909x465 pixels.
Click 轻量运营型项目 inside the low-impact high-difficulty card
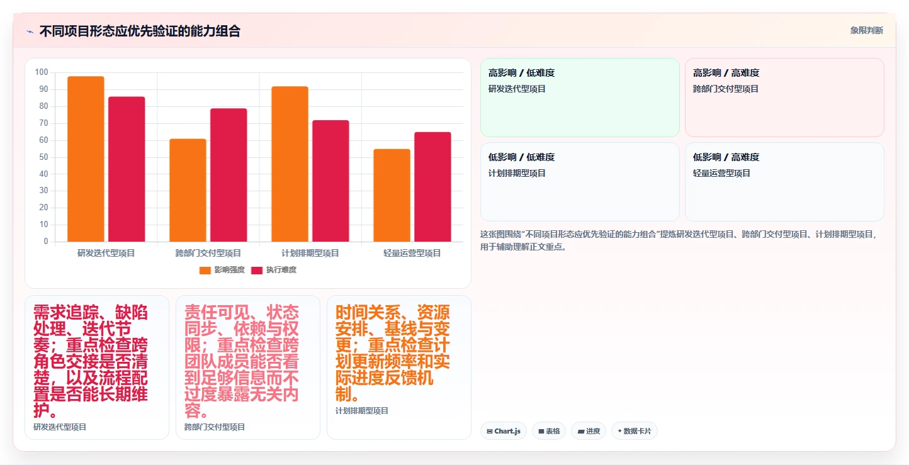tap(721, 173)
